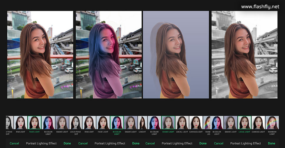The width and height of the screenshot is (285, 148).
Task: Cancel the Shake Light portrait effect
Action: click(150, 143)
